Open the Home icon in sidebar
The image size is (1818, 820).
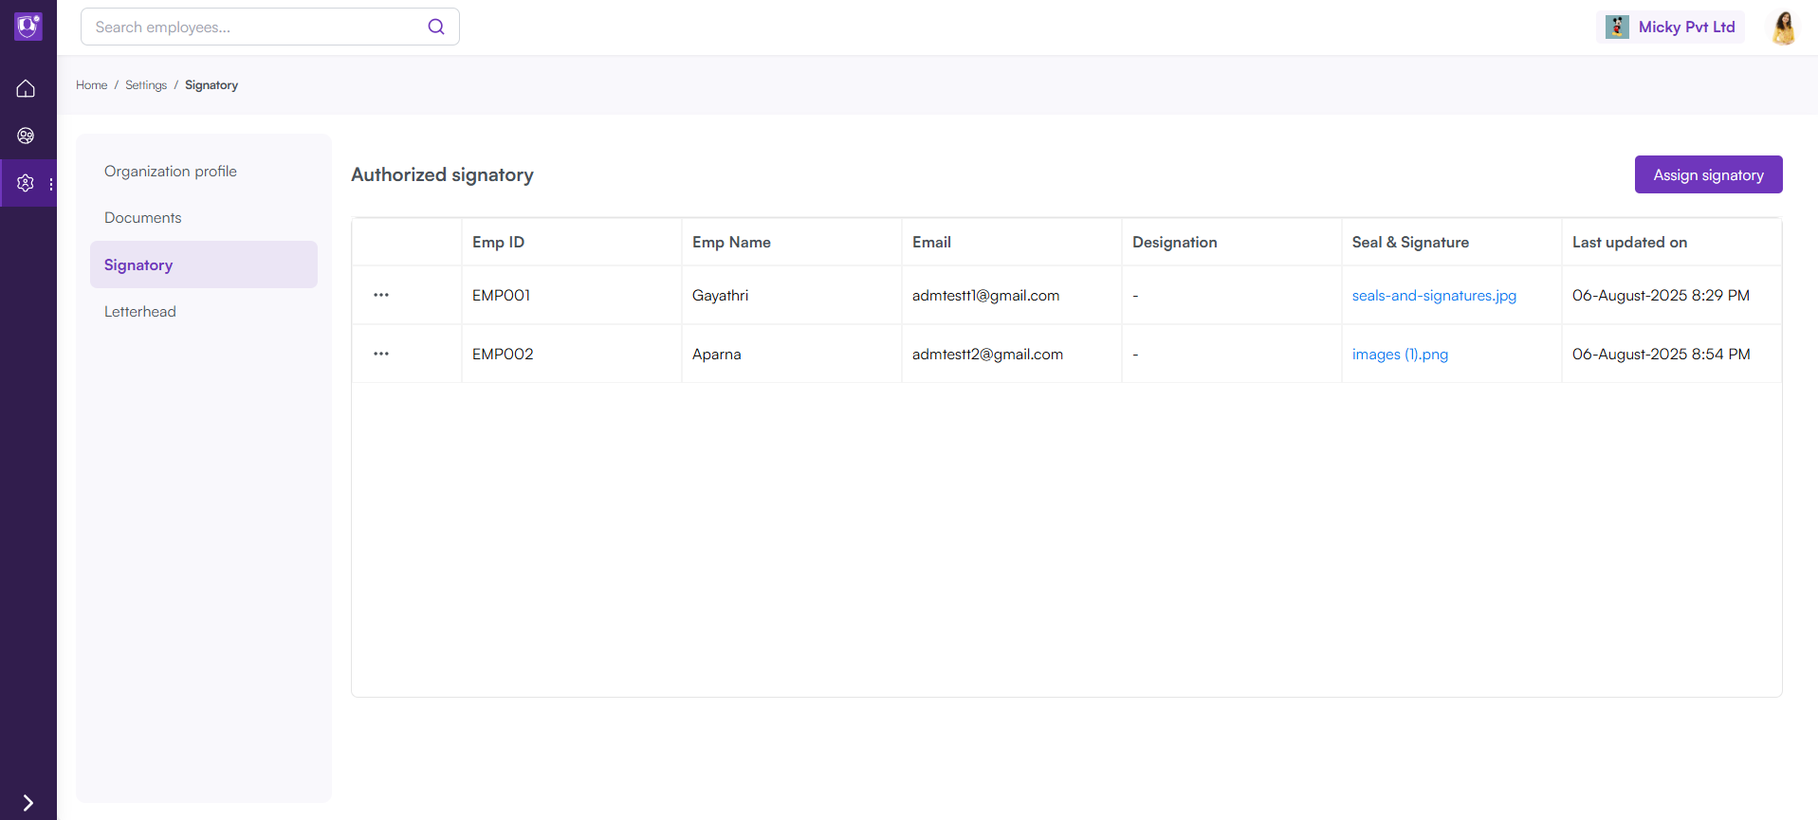(x=26, y=88)
